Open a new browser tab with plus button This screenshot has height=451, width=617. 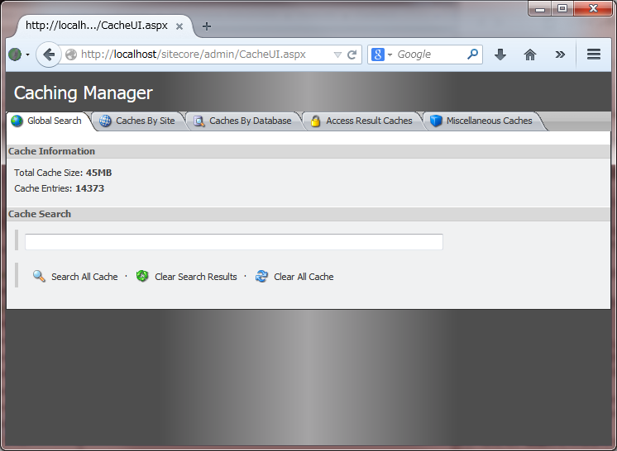point(207,26)
